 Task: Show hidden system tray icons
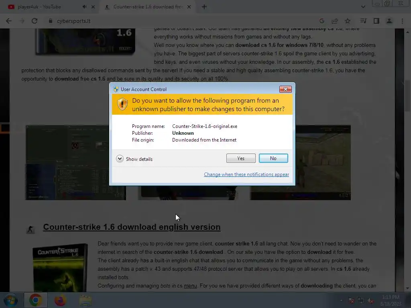click(x=341, y=300)
